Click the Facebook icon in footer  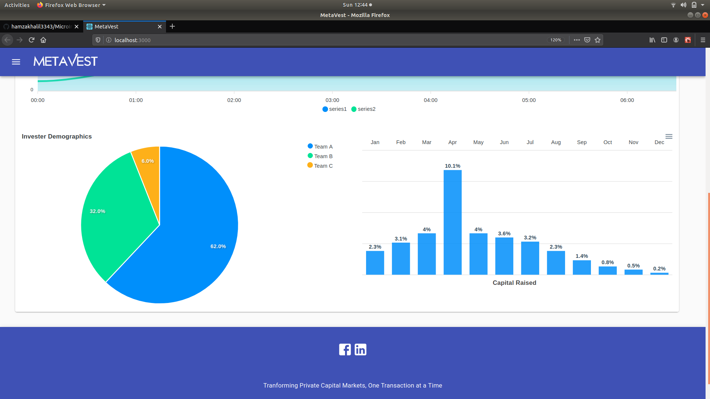click(345, 349)
